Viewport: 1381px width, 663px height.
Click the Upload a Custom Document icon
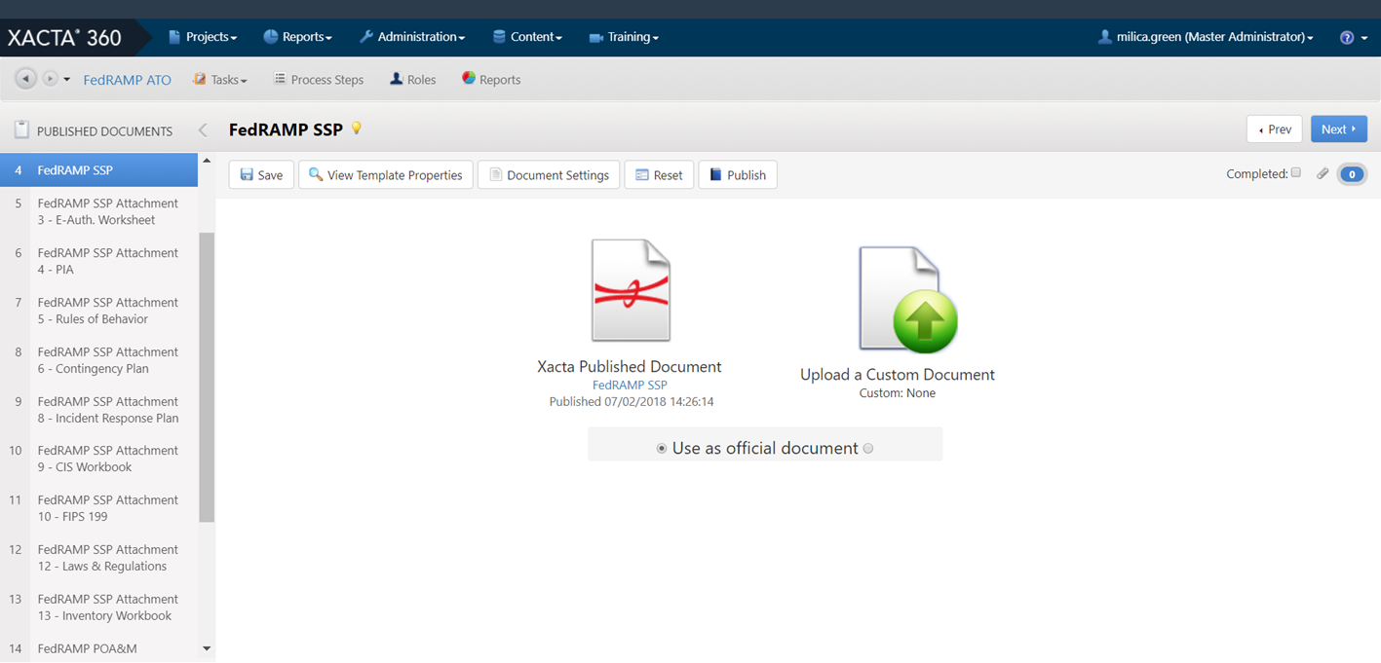tap(906, 299)
